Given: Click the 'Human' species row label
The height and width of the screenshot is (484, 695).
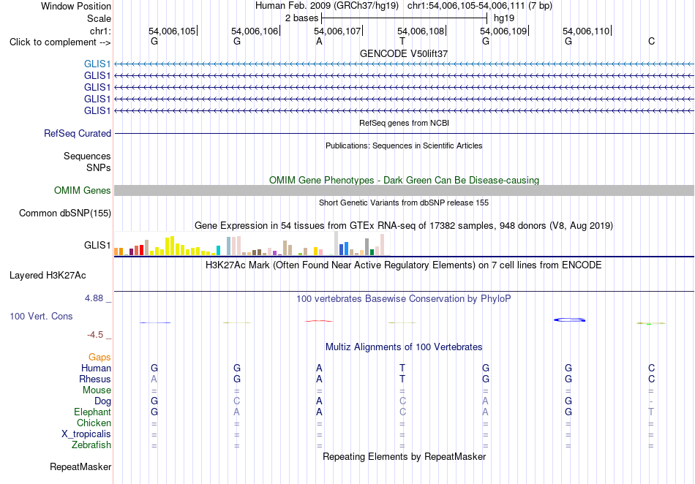Looking at the screenshot, I should (x=96, y=368).
